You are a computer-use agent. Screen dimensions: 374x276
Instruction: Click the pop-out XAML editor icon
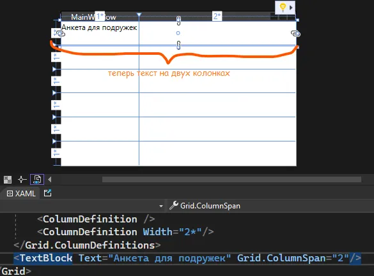pyautogui.click(x=48, y=192)
